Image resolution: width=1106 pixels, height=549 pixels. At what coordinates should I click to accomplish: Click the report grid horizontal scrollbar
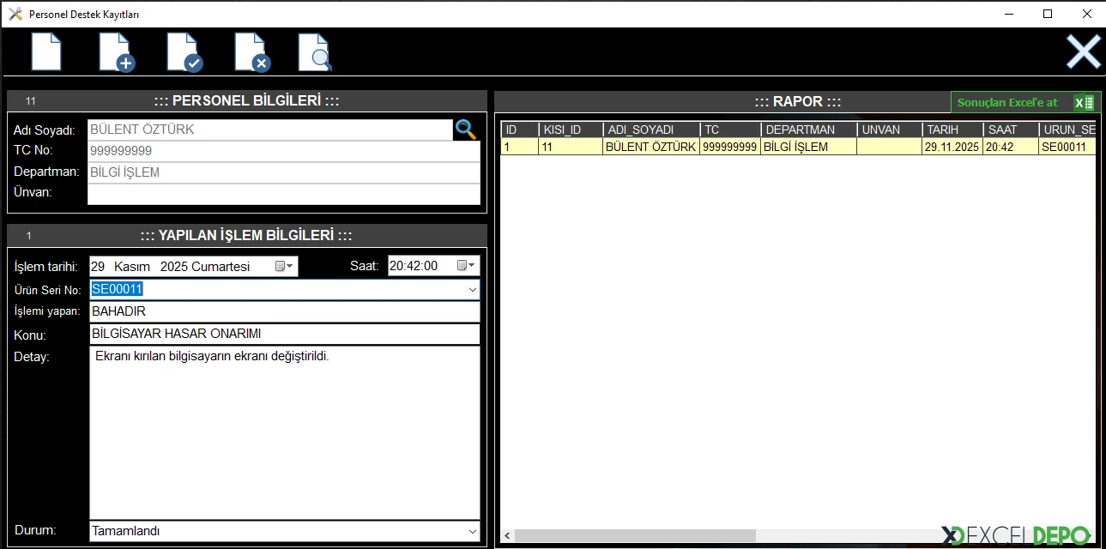(635, 535)
